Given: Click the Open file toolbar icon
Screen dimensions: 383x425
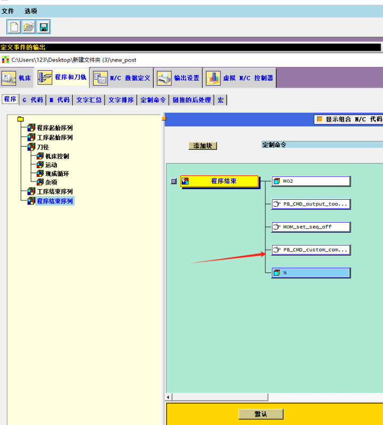Looking at the screenshot, I should 29,27.
